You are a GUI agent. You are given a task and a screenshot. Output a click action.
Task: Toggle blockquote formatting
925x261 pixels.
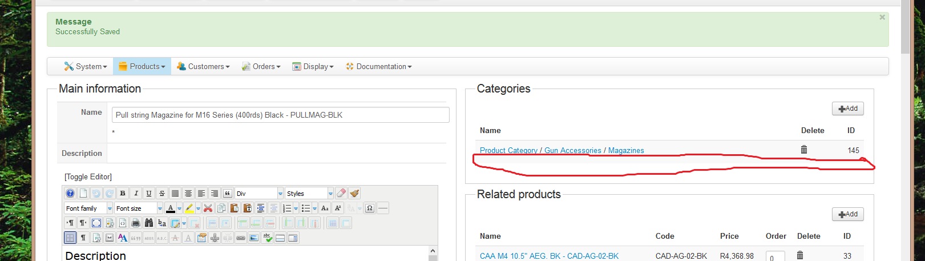tap(227, 194)
